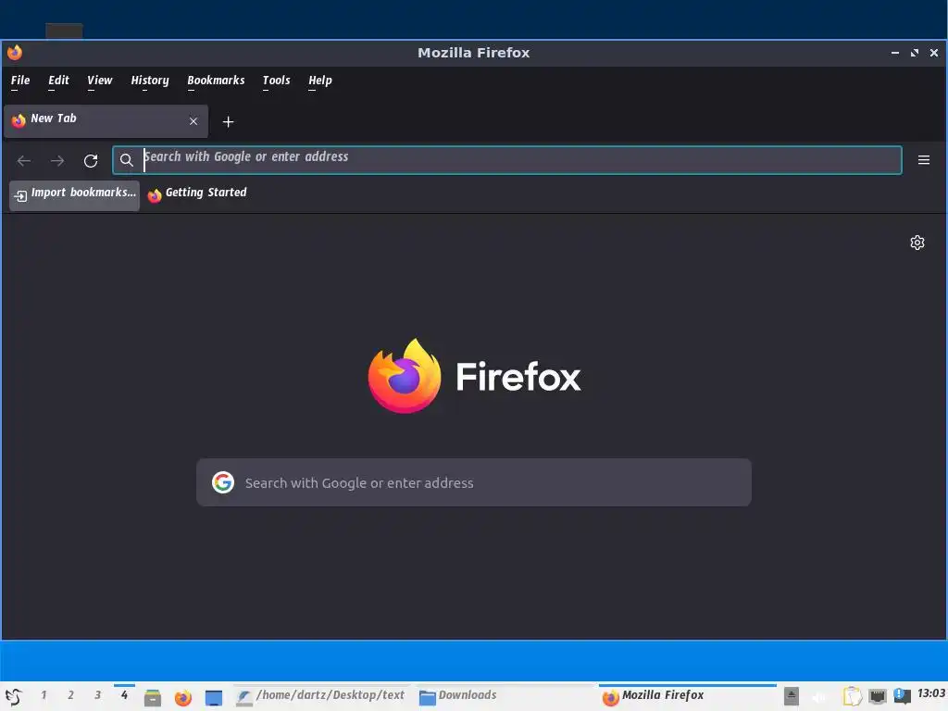Open the File menu
The height and width of the screenshot is (711, 948).
[20, 81]
